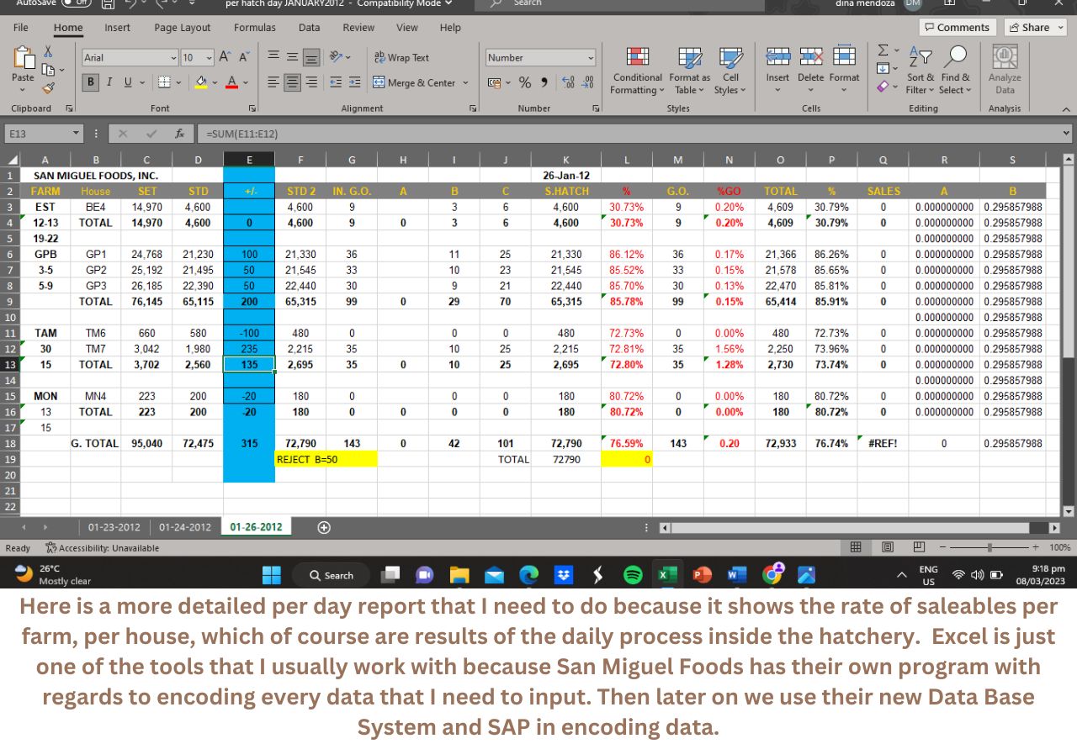The width and height of the screenshot is (1077, 744).
Task: Increase the cell indent
Action: [x=354, y=82]
